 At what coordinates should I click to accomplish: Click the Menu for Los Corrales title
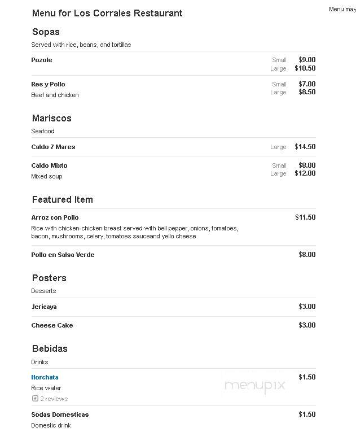click(107, 13)
